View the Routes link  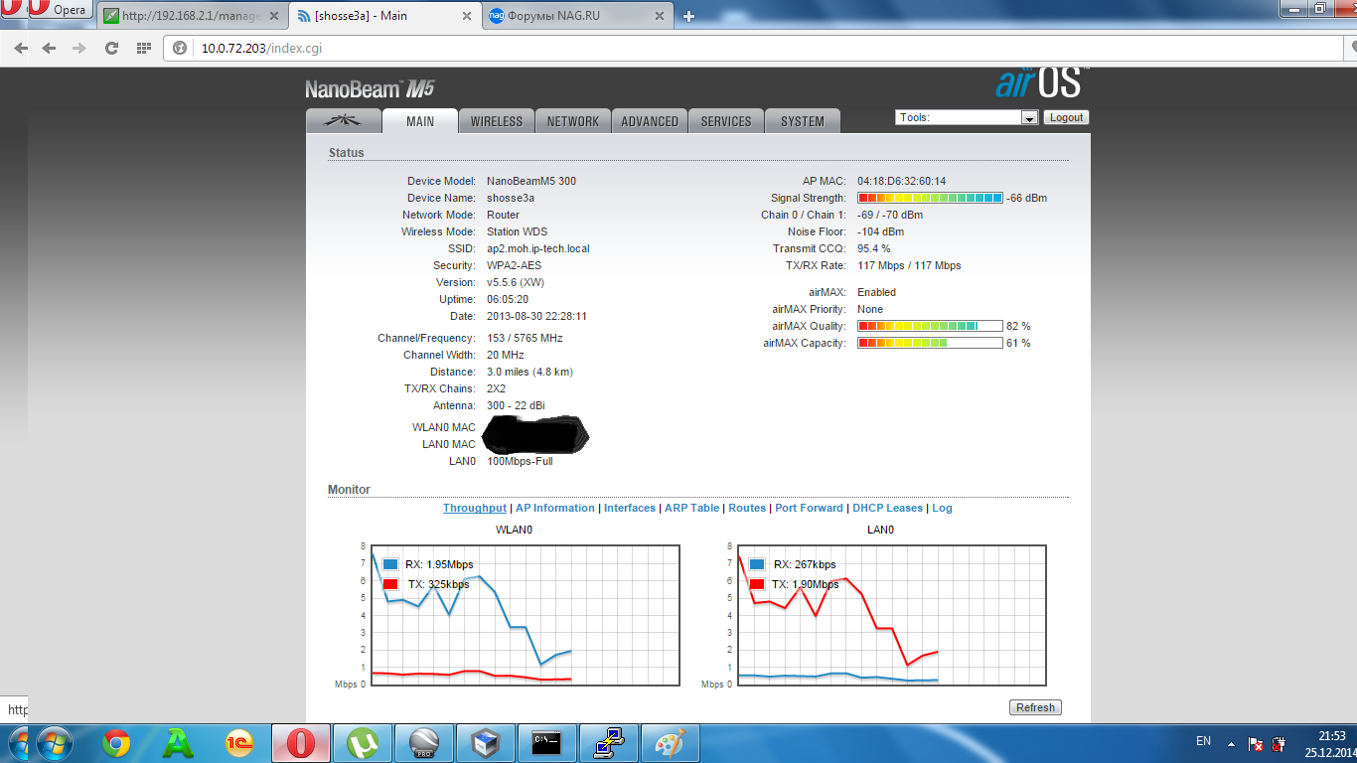tap(747, 508)
